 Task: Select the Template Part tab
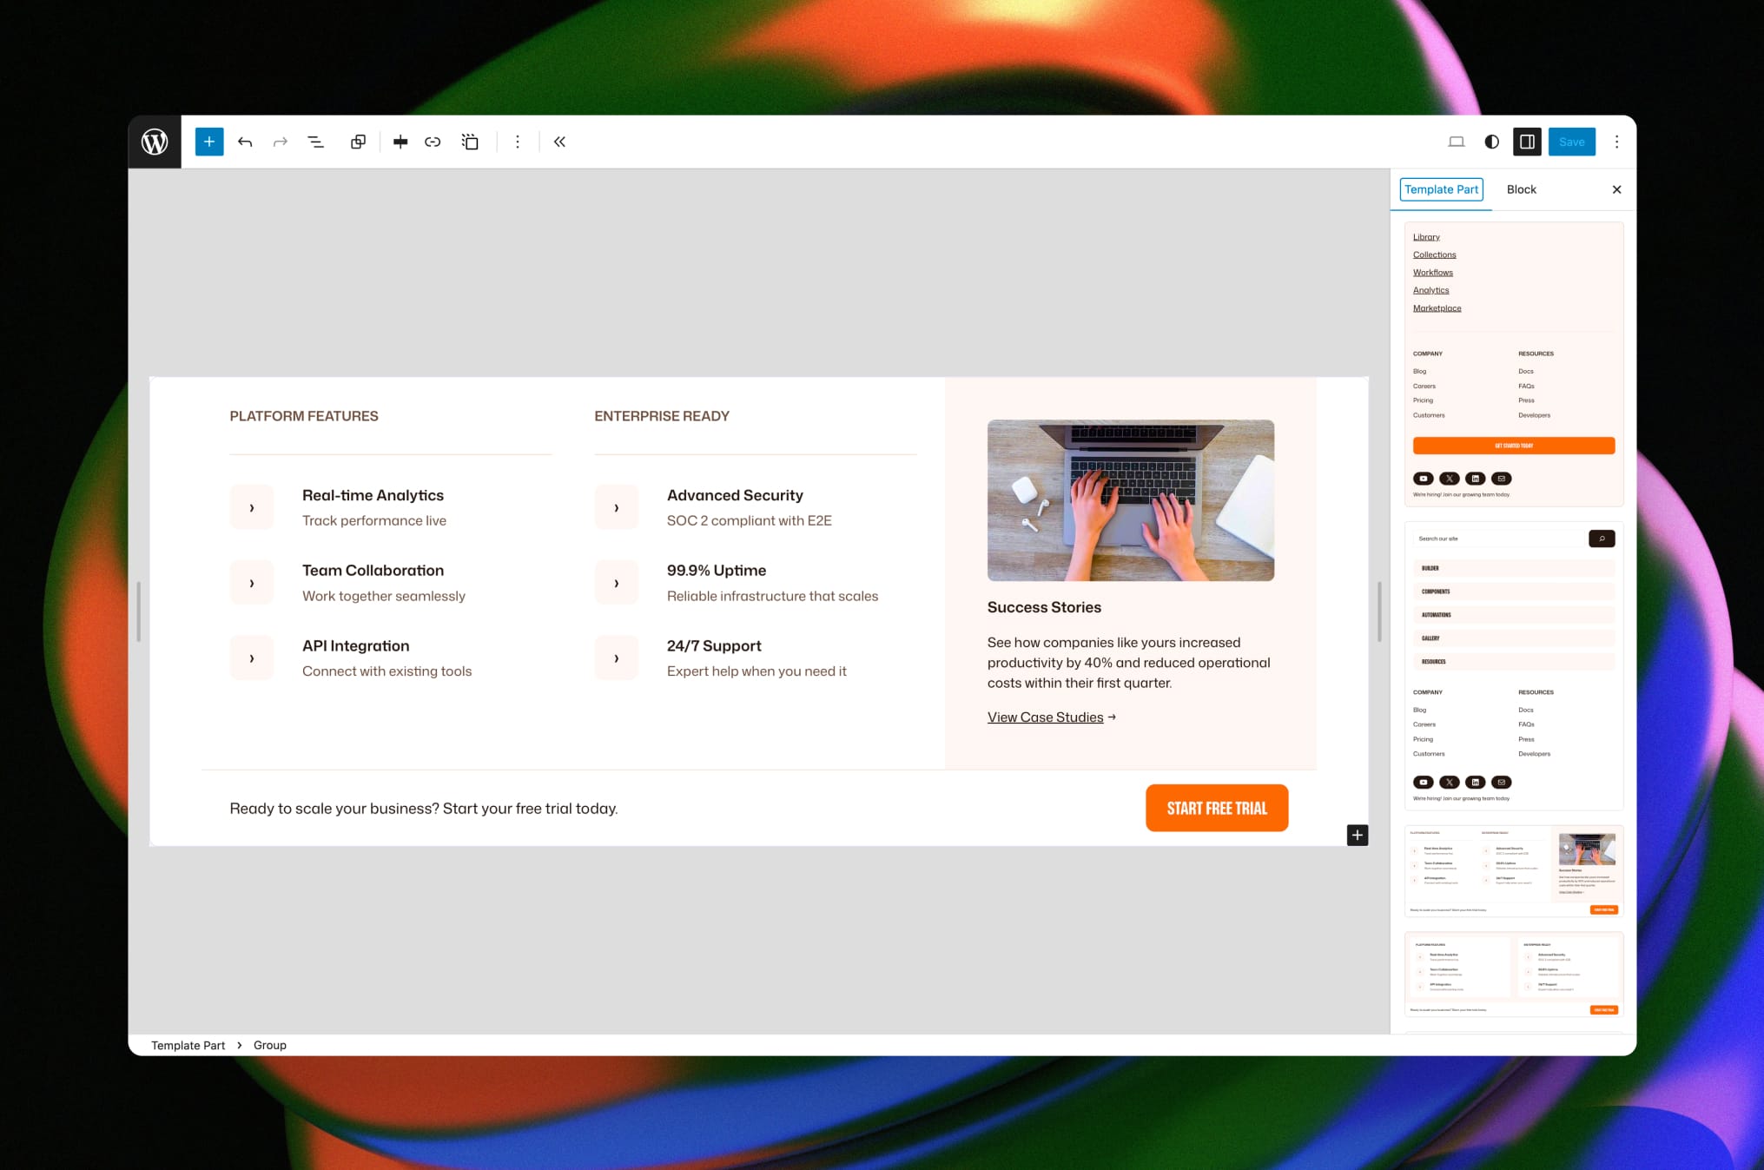click(x=1441, y=189)
